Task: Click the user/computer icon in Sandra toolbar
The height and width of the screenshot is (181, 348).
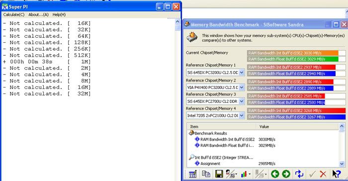Action: [x=230, y=174]
